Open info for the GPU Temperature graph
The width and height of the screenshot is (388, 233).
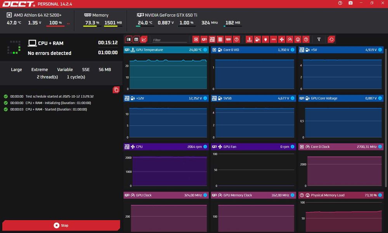tap(205, 50)
